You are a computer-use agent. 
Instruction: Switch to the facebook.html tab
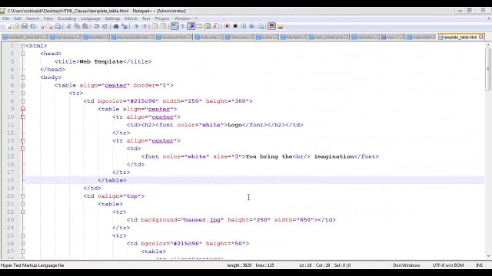(174, 38)
